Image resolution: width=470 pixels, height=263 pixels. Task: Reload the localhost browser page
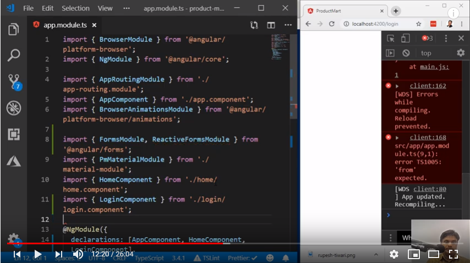(331, 24)
